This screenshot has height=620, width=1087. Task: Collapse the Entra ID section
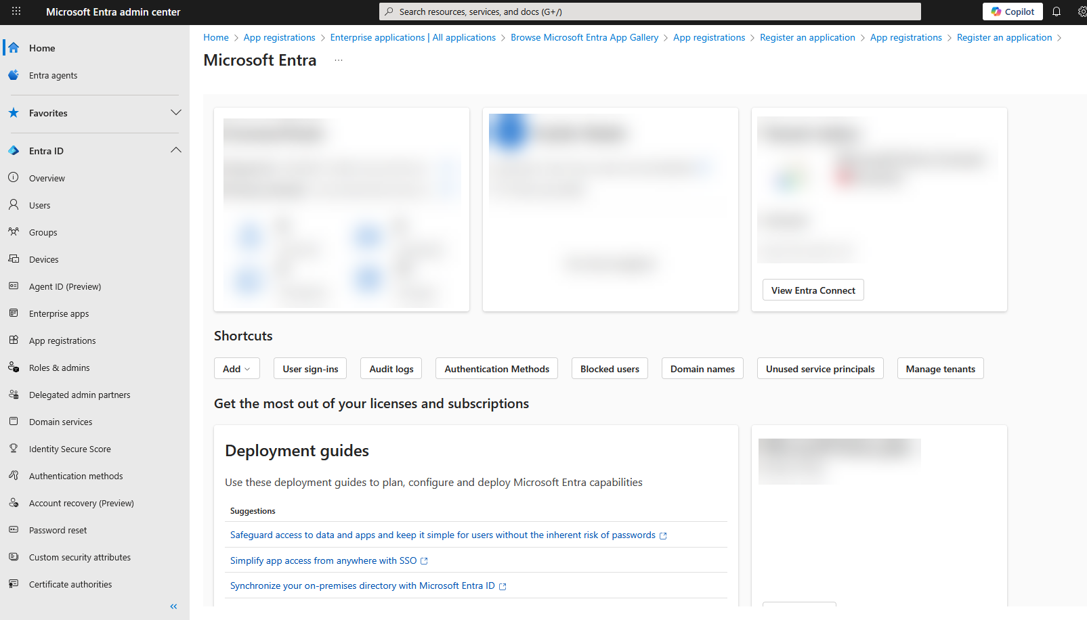coord(175,150)
